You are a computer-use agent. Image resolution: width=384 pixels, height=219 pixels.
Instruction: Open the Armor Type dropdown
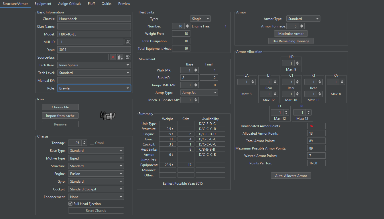tap(303, 19)
